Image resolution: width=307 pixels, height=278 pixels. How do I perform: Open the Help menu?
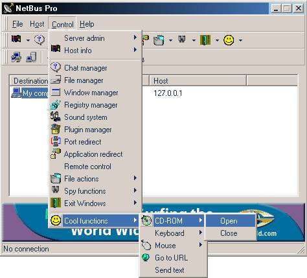[87, 24]
